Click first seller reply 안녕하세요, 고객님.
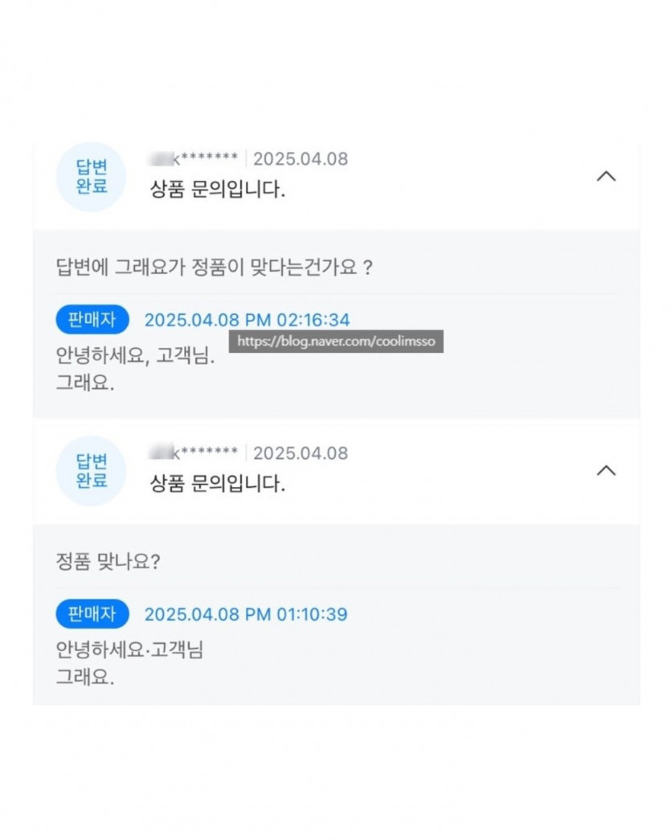671x840 pixels. click(x=135, y=355)
